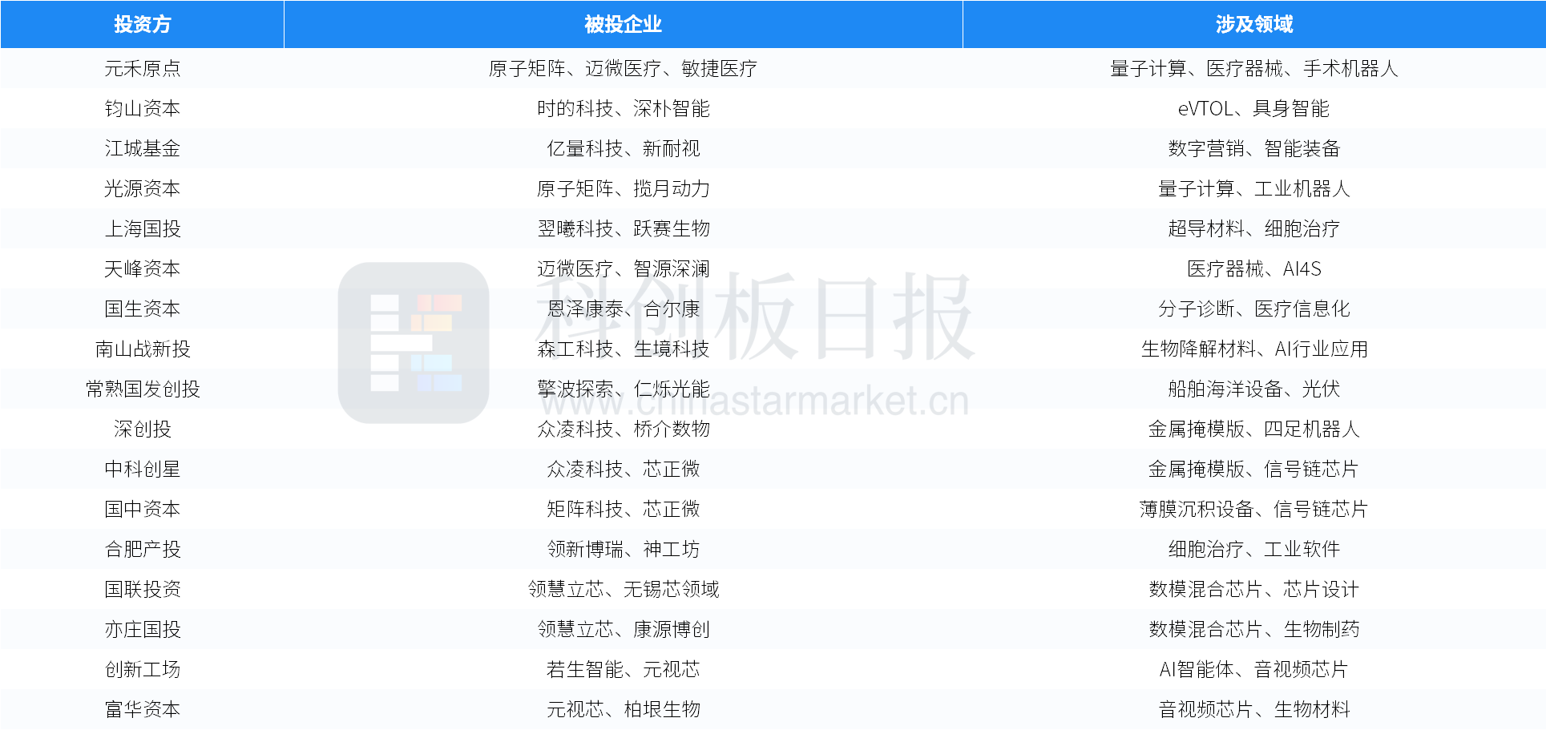The image size is (1546, 730).
Task: Click the cell 领慧立芯、康源博创
Action: (x=624, y=629)
